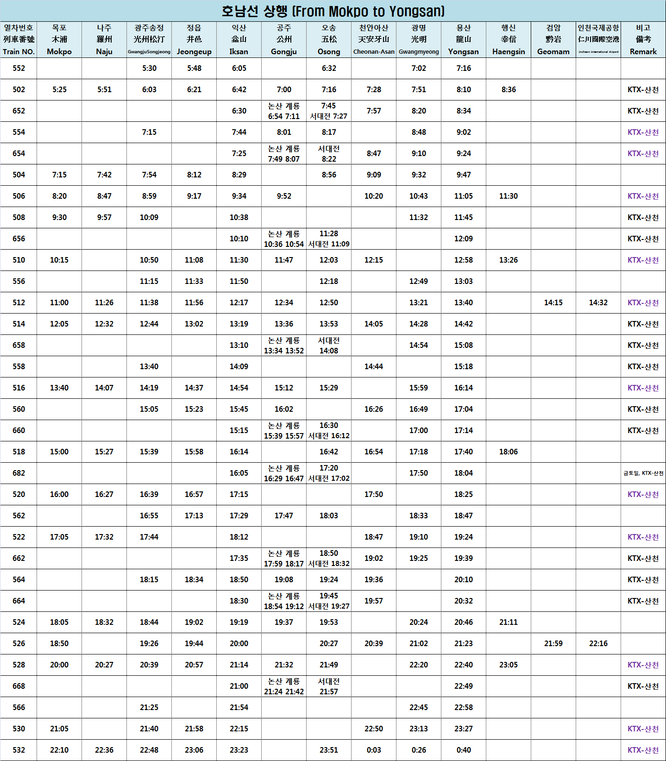Click the Gwangmyeong column header
Image resolution: width=666 pixels, height=761 pixels.
point(419,40)
